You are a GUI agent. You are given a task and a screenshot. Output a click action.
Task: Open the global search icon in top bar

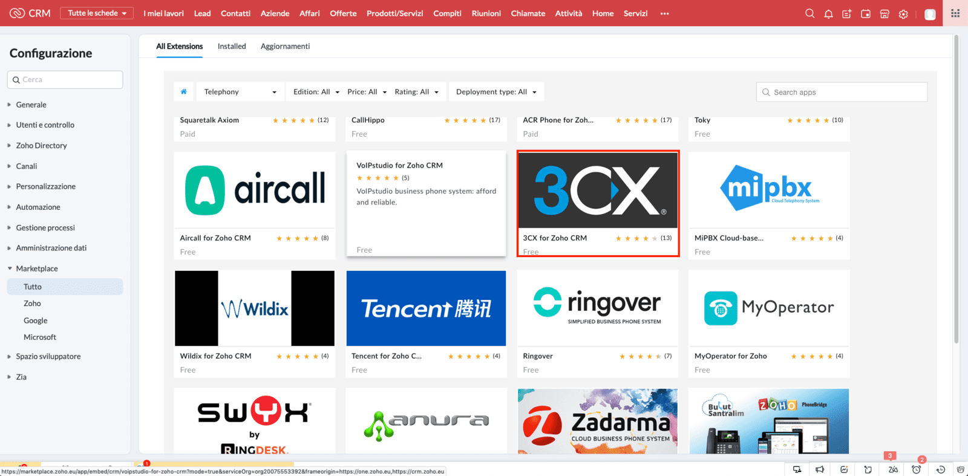point(809,13)
